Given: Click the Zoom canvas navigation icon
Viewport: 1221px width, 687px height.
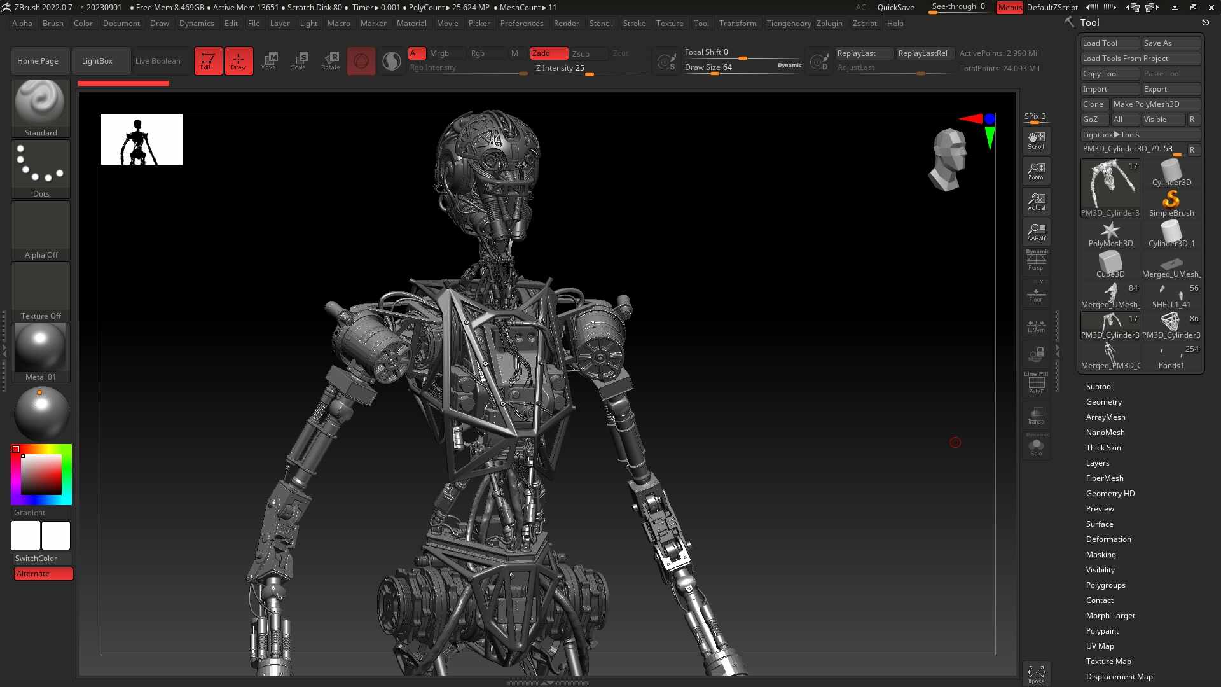Looking at the screenshot, I should pos(1036,171).
